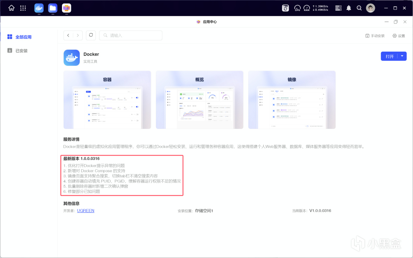Image resolution: width=413 pixels, height=258 pixels.
Task: Click the Docker app title
Action: coord(91,54)
